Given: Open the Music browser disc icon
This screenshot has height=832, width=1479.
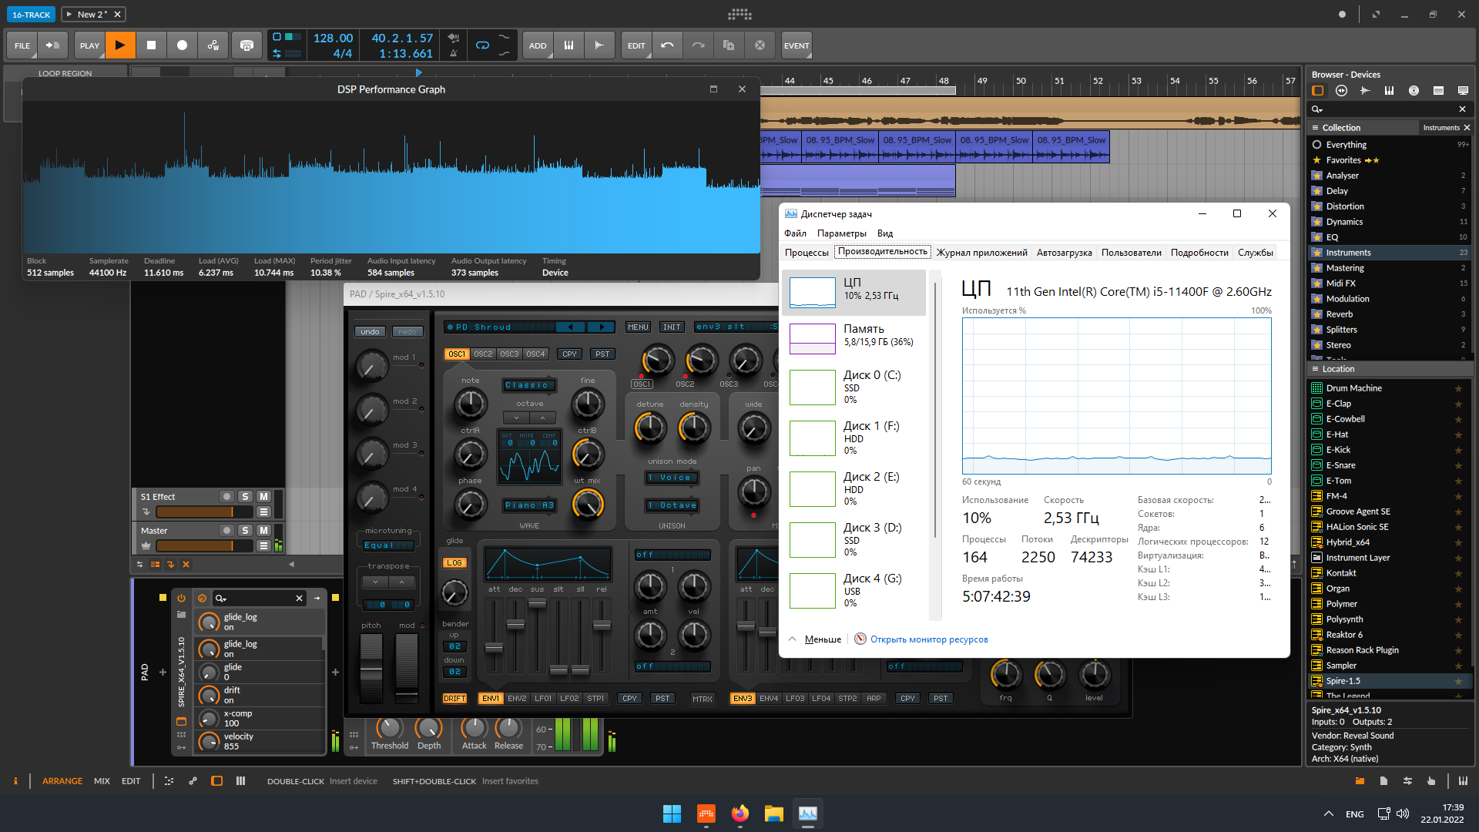Looking at the screenshot, I should click(x=1414, y=91).
